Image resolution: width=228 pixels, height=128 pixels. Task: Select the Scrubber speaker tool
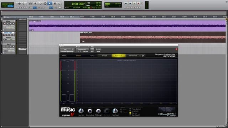tap(55, 3)
